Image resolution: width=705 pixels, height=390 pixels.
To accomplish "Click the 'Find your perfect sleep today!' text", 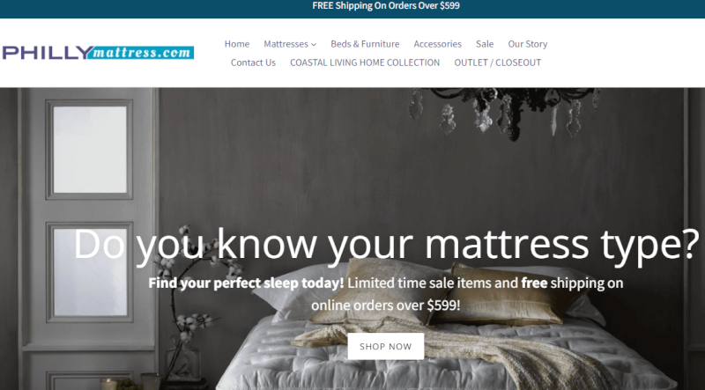I will pyautogui.click(x=246, y=283).
